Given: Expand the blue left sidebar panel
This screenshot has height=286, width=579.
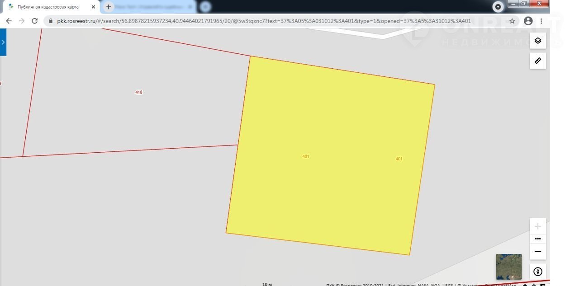Looking at the screenshot, I should coord(3,42).
